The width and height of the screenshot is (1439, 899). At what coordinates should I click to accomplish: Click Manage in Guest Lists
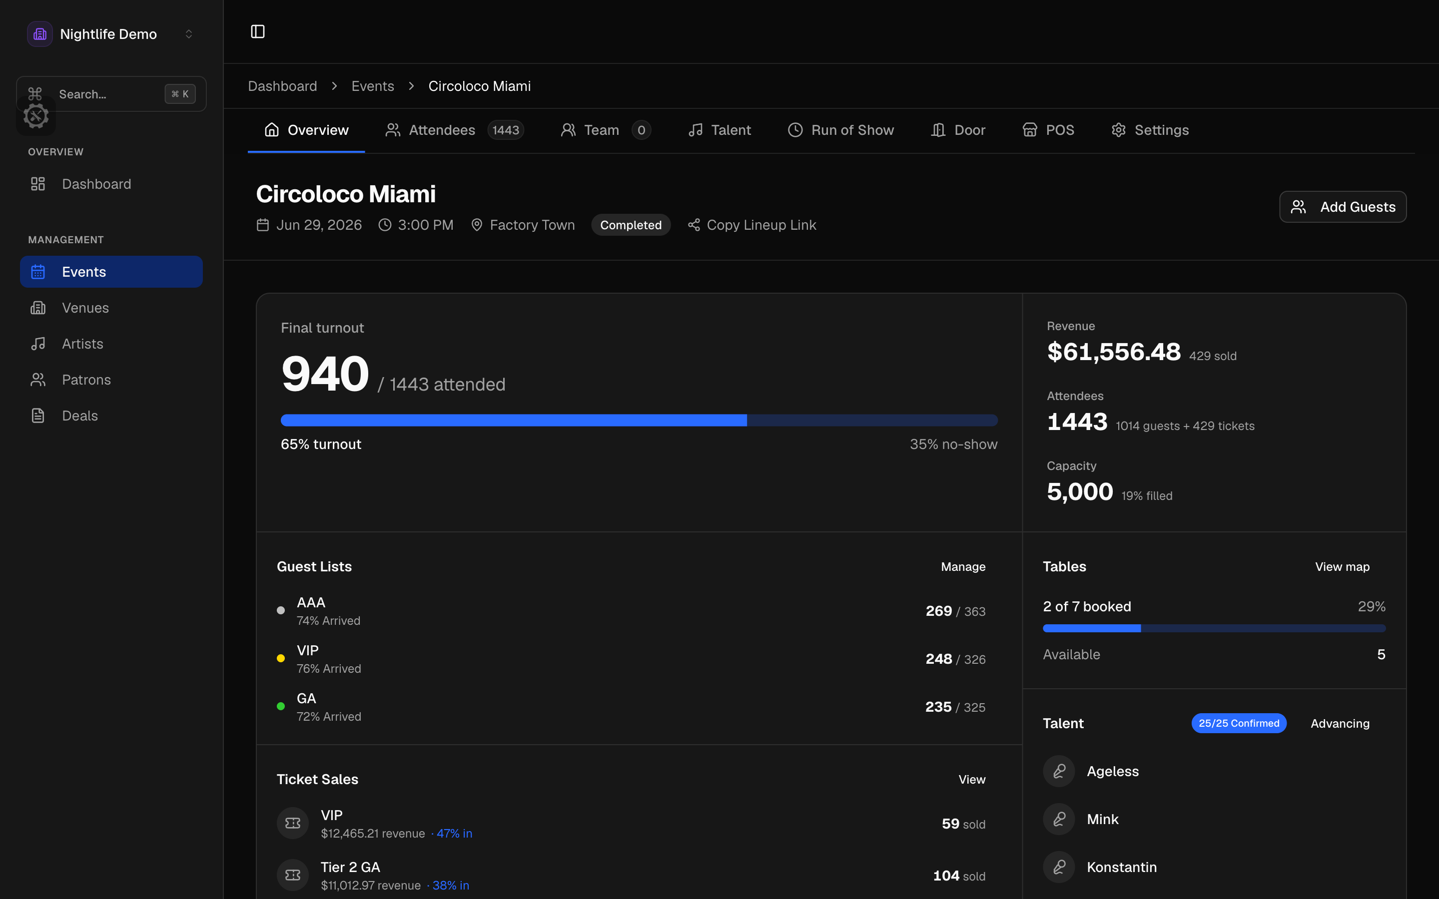pos(963,567)
